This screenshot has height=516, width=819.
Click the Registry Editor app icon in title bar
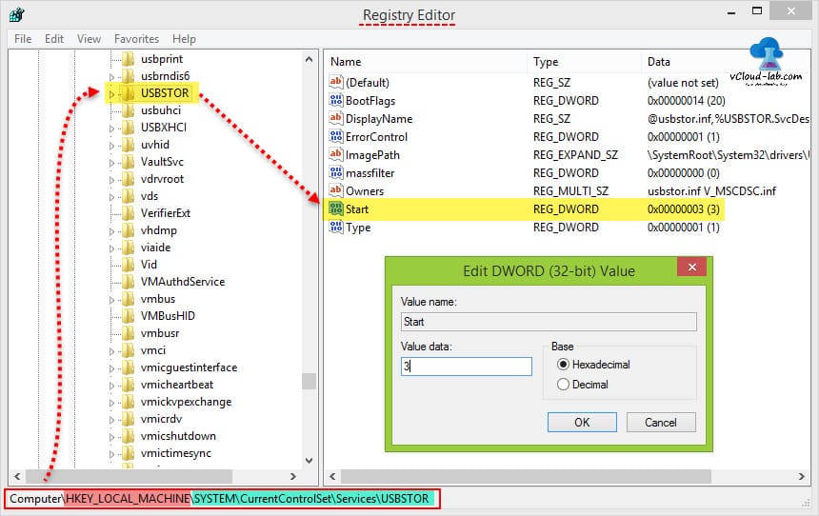[17, 14]
